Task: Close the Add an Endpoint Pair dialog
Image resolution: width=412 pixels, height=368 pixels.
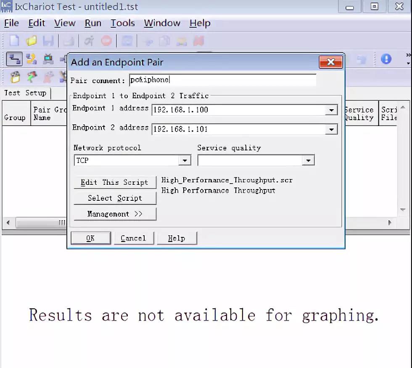Action: [x=331, y=62]
